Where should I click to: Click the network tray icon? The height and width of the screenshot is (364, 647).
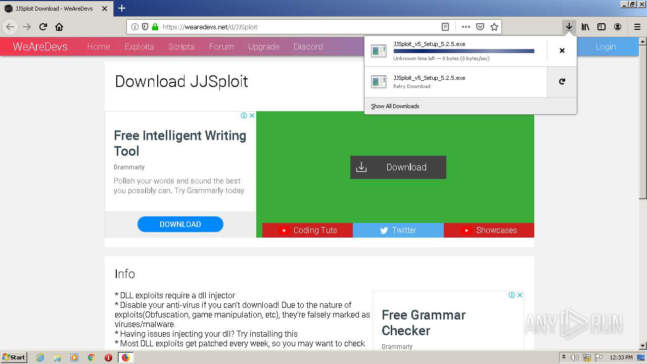[x=587, y=357]
